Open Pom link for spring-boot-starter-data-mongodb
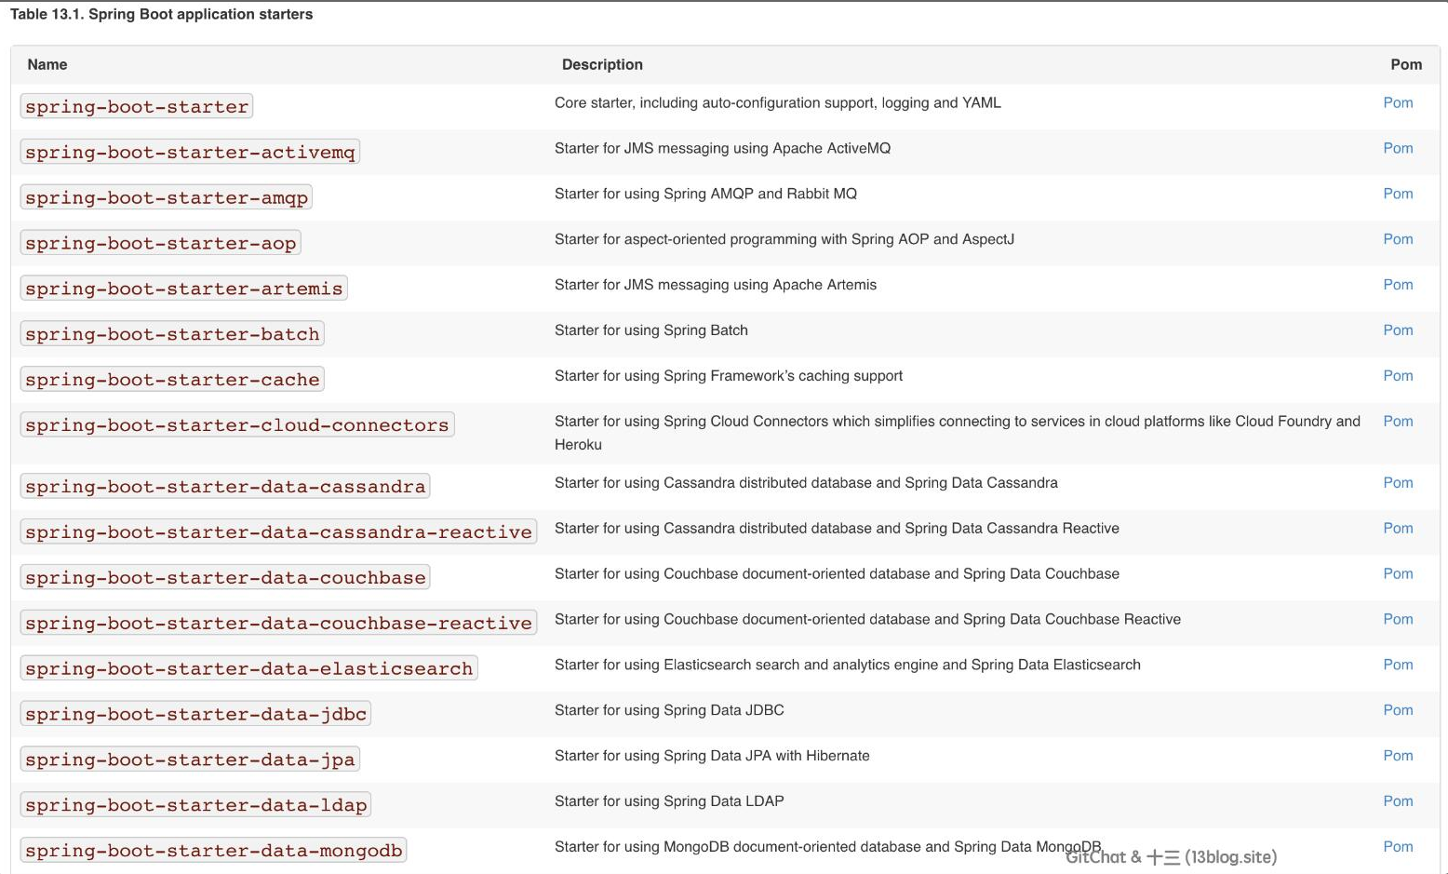The width and height of the screenshot is (1448, 874). coord(1398,848)
